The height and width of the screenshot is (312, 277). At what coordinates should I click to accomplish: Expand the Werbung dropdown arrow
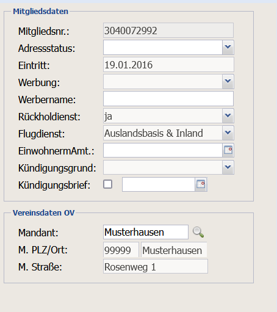[x=228, y=81]
